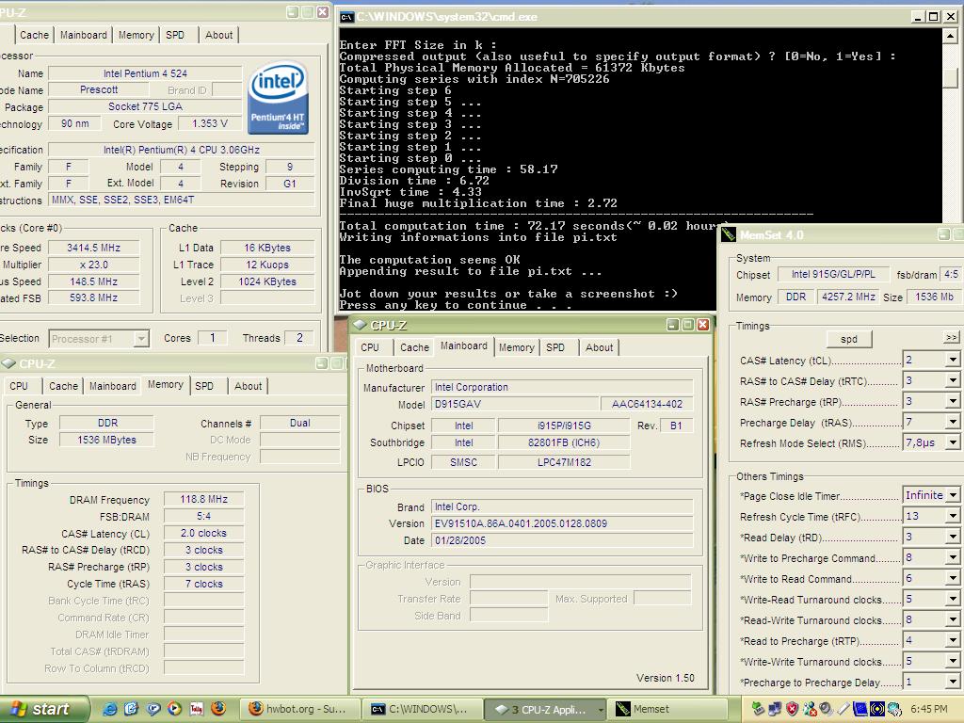Click the Intel Pentium 4 524 name field

[x=145, y=73]
